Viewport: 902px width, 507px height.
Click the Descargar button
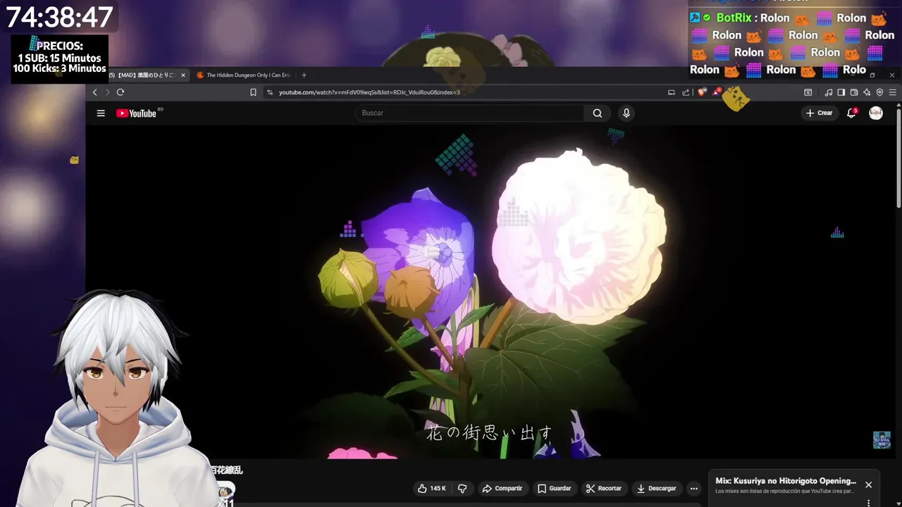[656, 488]
